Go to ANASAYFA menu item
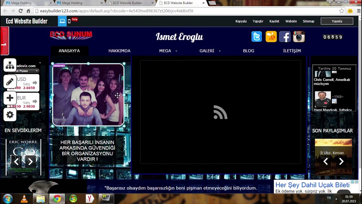 tap(69, 51)
